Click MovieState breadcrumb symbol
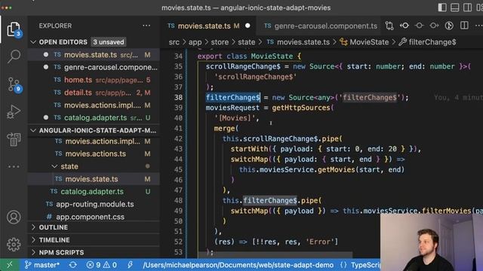The height and width of the screenshot is (271, 483). (364, 42)
